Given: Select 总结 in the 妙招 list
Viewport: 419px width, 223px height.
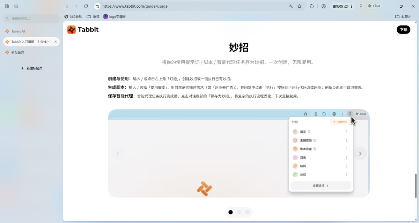Looking at the screenshot, I should point(300,174).
